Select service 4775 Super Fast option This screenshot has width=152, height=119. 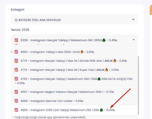click(x=75, y=70)
